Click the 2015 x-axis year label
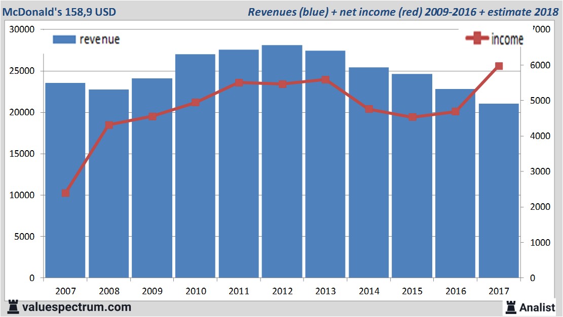The width and height of the screenshot is (563, 317). coord(412,291)
